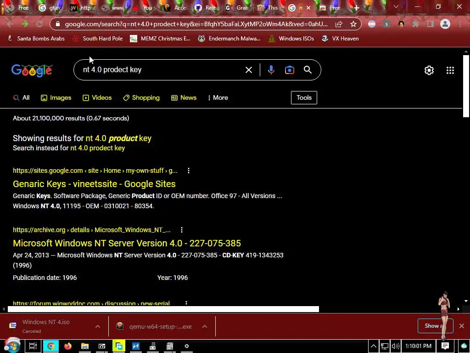Start a voice search with the microphone
Viewport: 470px width, 353px height.
(x=271, y=70)
